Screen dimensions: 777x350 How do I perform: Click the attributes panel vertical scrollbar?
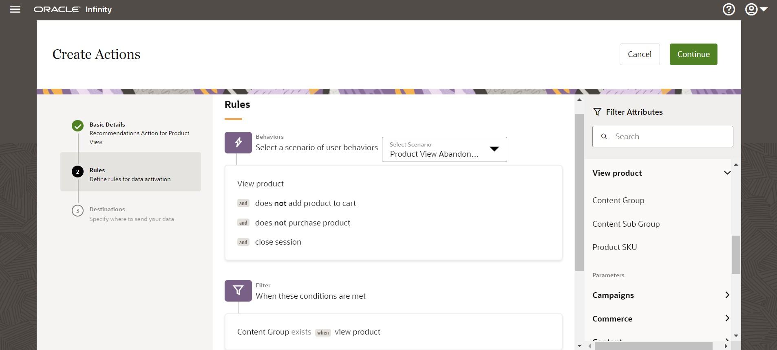735,254
